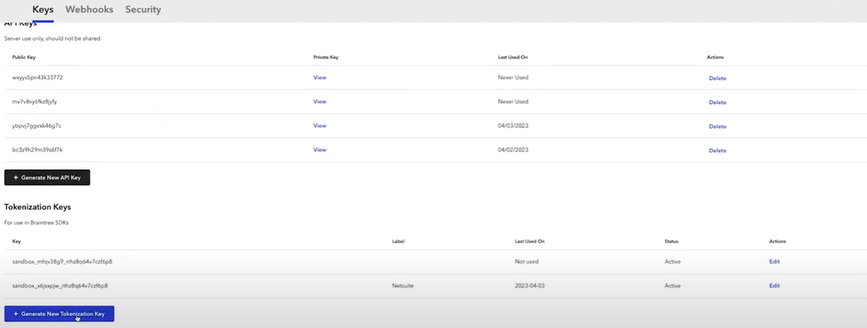Click the Status column header

coord(671,241)
